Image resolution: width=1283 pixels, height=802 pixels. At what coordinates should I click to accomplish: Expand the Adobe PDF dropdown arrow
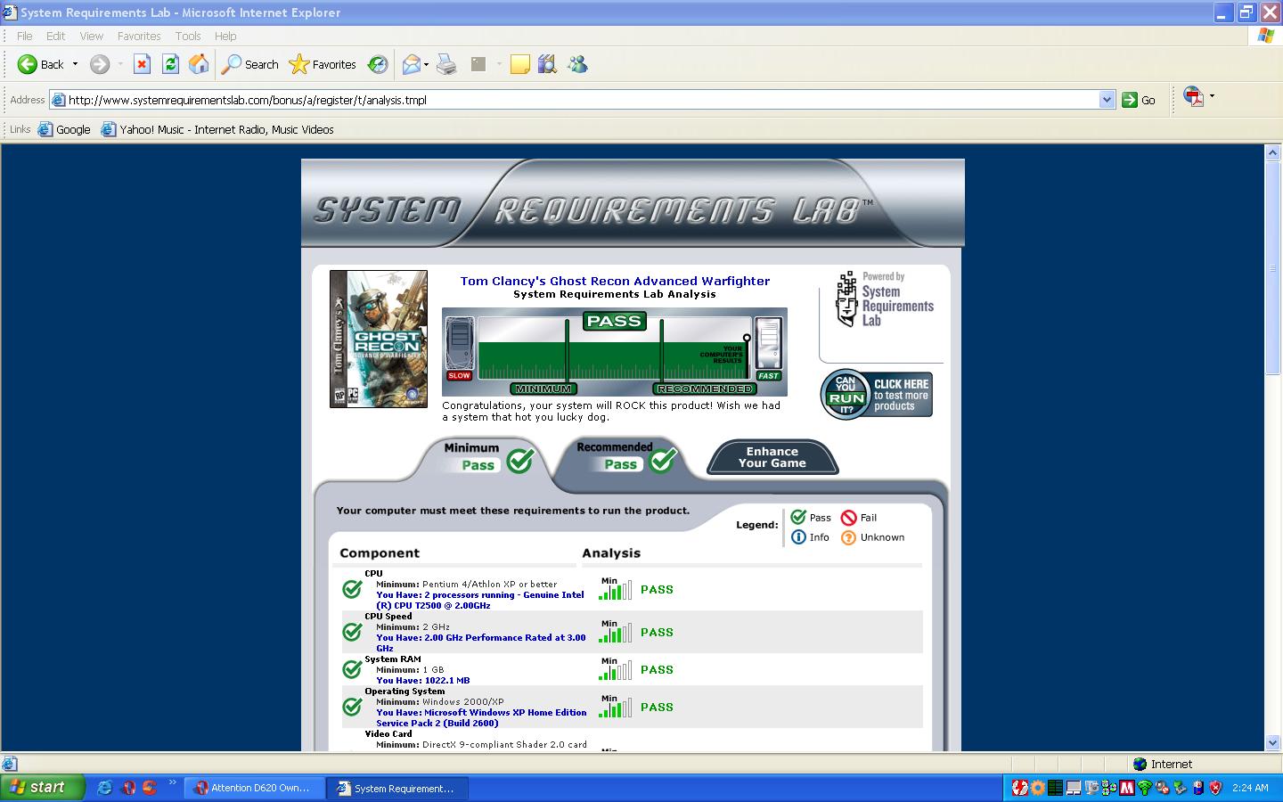1212,95
